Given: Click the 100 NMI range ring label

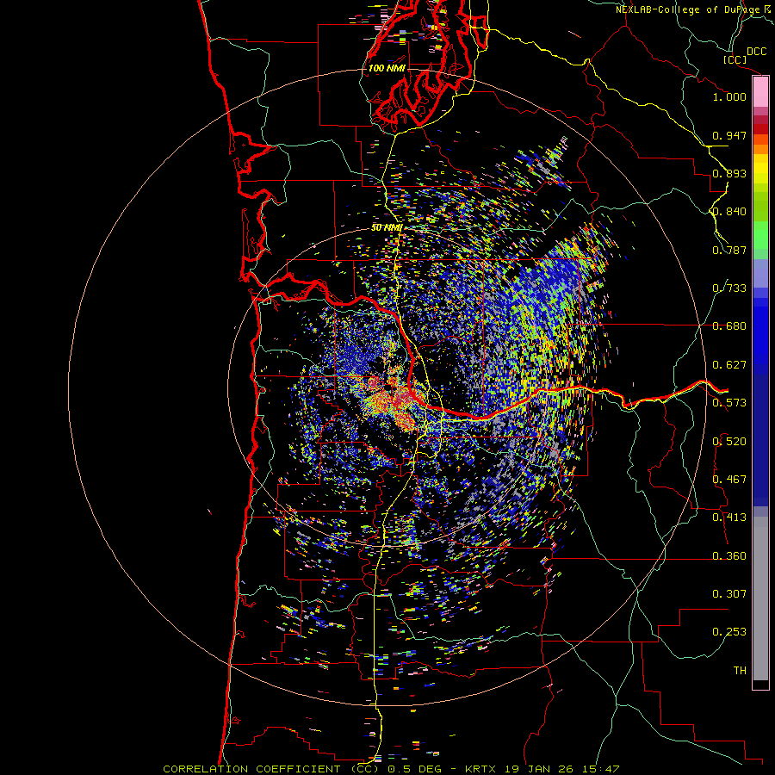Looking at the screenshot, I should (387, 68).
